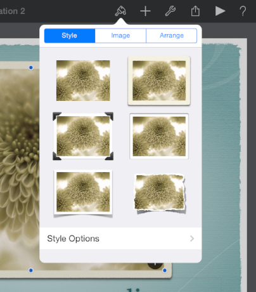Select the plain borderless image style
Screen dimensions: 256x292
(x=83, y=81)
